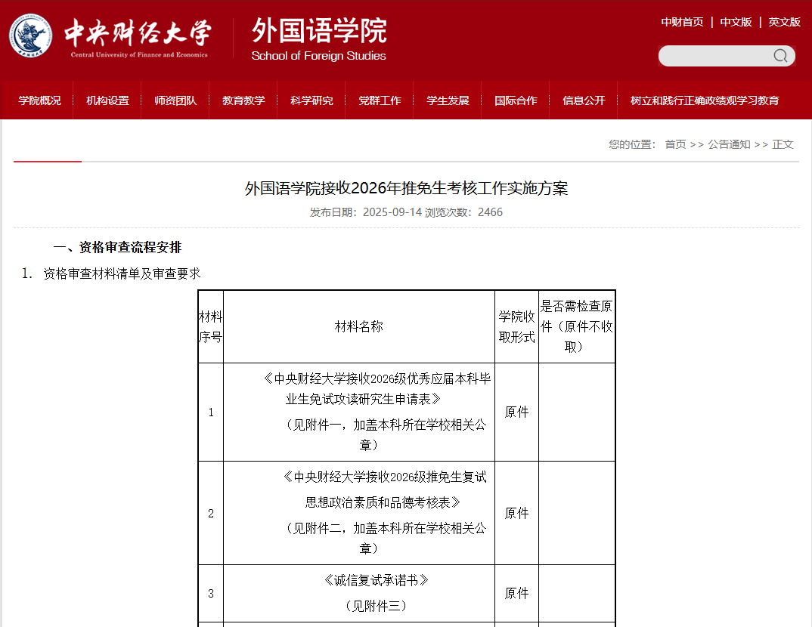Open the 国际合作 menu
This screenshot has height=627, width=812.
(x=516, y=100)
